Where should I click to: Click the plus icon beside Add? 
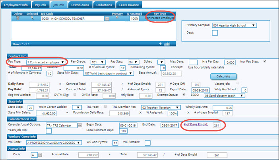pyautogui.click(x=160, y=44)
